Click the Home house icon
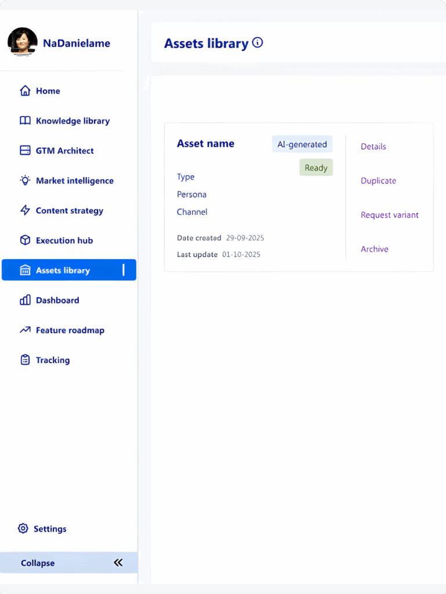 click(25, 91)
